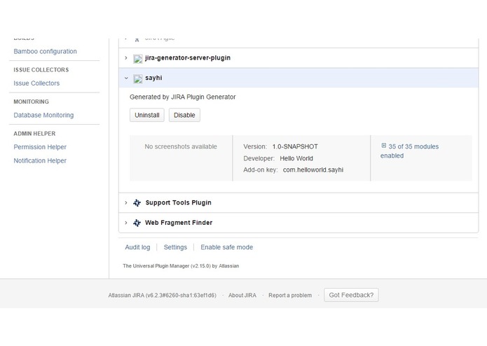Expand the 35 of 35 modules enabled list
The image size is (487, 346).
tap(409, 151)
